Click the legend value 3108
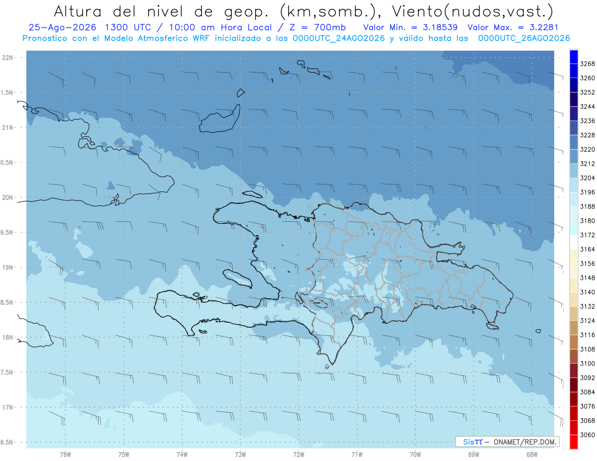 (588, 349)
